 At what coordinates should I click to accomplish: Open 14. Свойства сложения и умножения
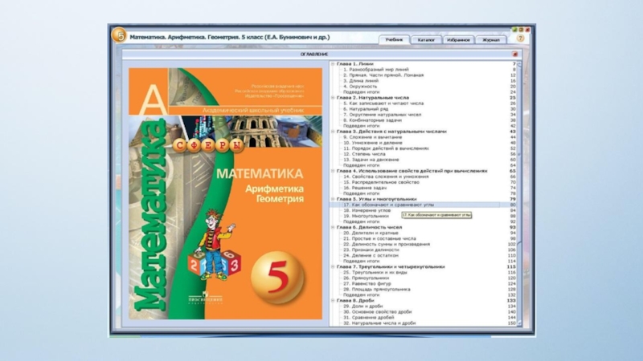click(x=386, y=176)
